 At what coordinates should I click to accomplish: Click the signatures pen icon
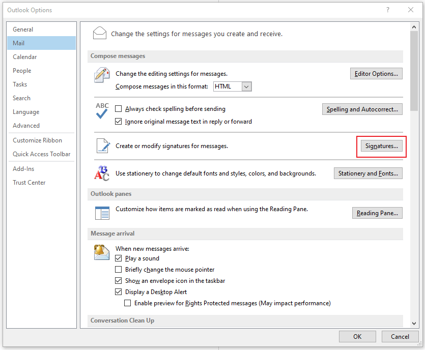[x=103, y=145]
